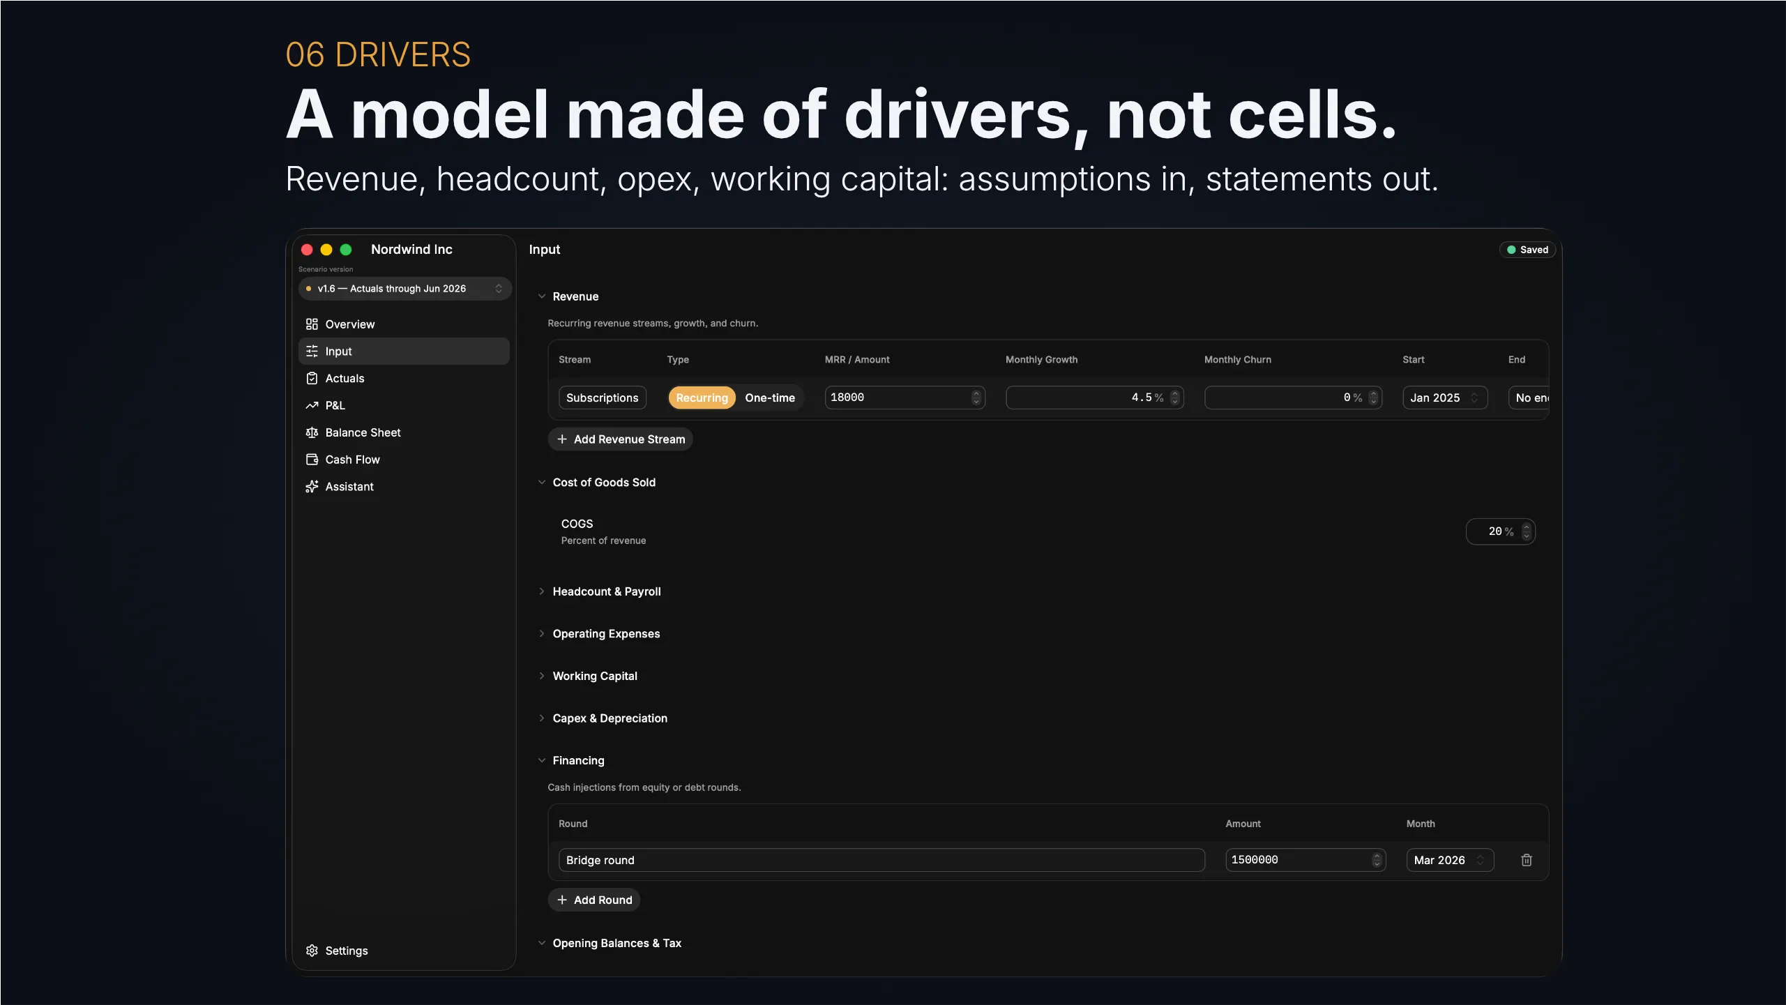Open the Balance Sheet page
This screenshot has width=1786, height=1005.
click(404, 433)
